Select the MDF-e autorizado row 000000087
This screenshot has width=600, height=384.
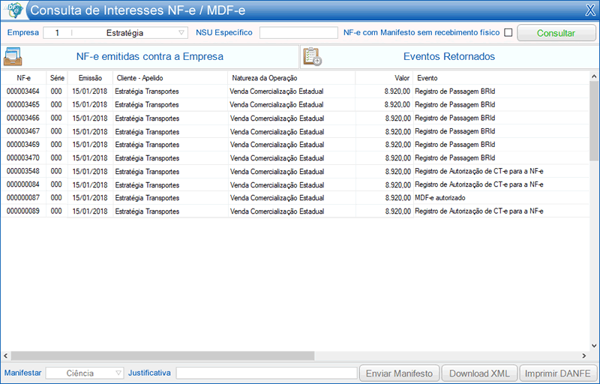point(295,198)
